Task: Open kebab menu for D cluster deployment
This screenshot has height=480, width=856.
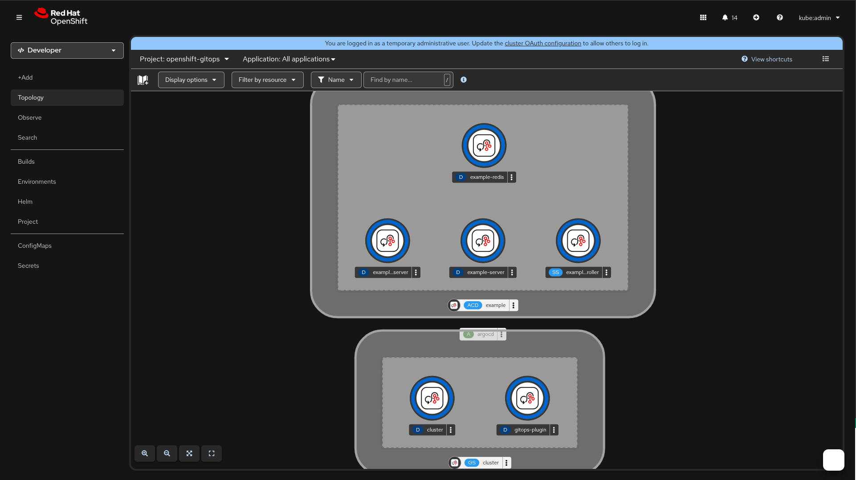Action: point(451,430)
